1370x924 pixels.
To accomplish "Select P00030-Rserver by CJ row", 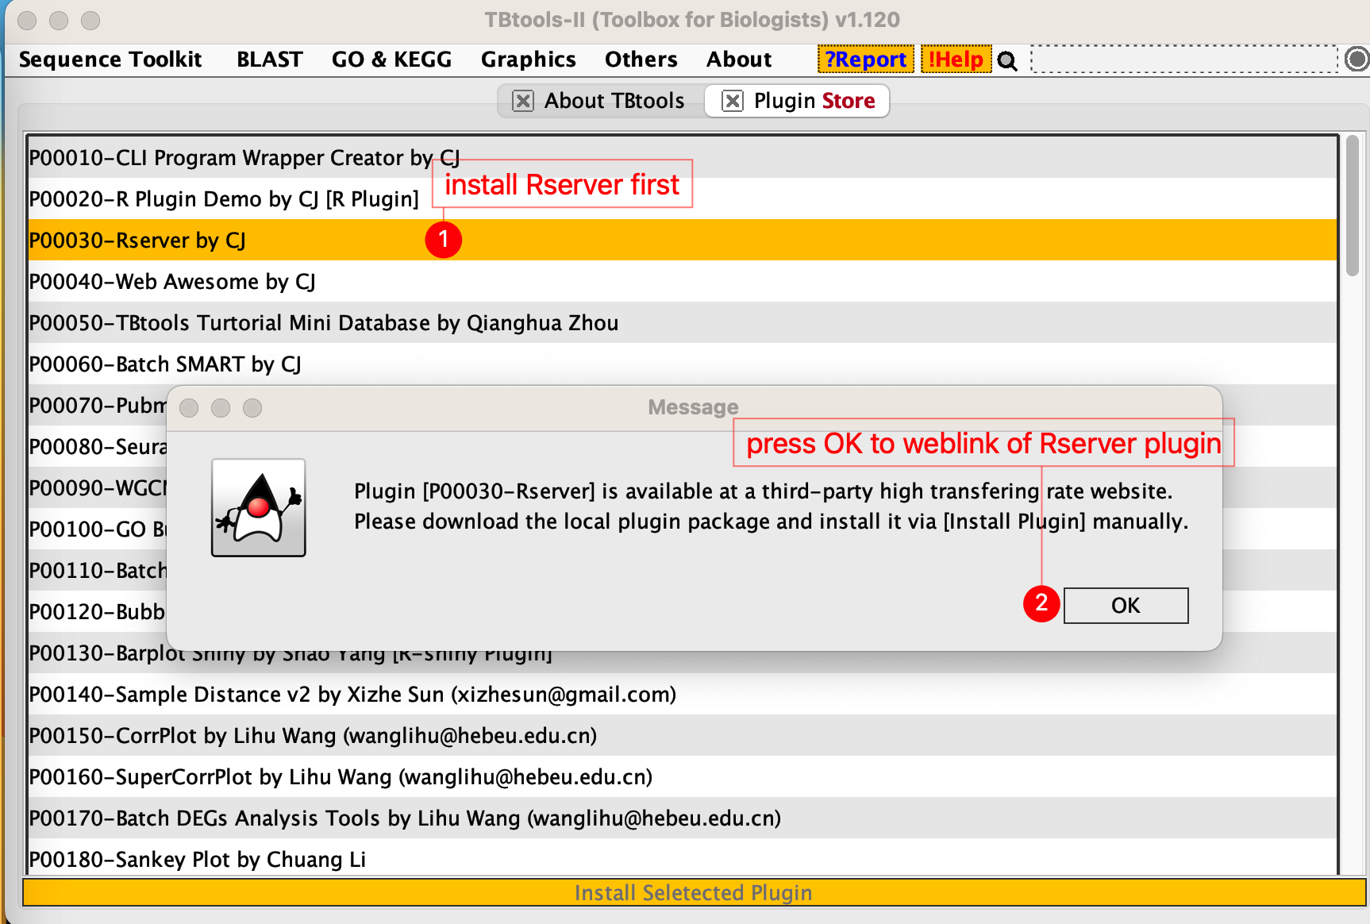I will point(683,240).
